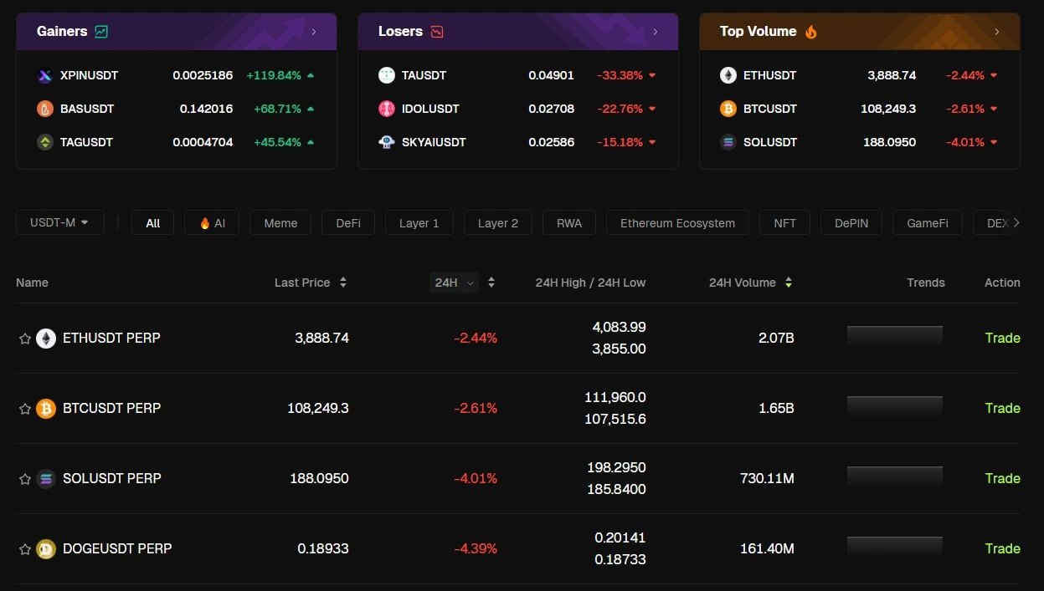The image size is (1044, 591).
Task: Click the XPINUSDT coin icon in Gainers
Action: (45, 75)
